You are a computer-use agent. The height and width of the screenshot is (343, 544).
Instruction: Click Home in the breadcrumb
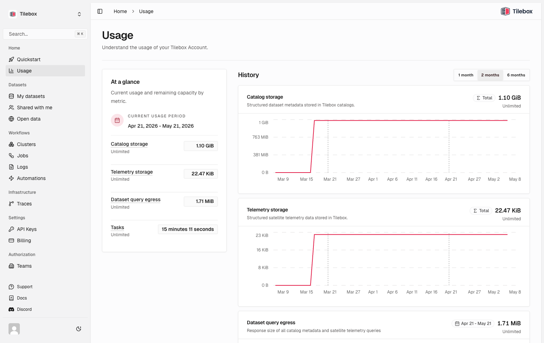pyautogui.click(x=120, y=11)
